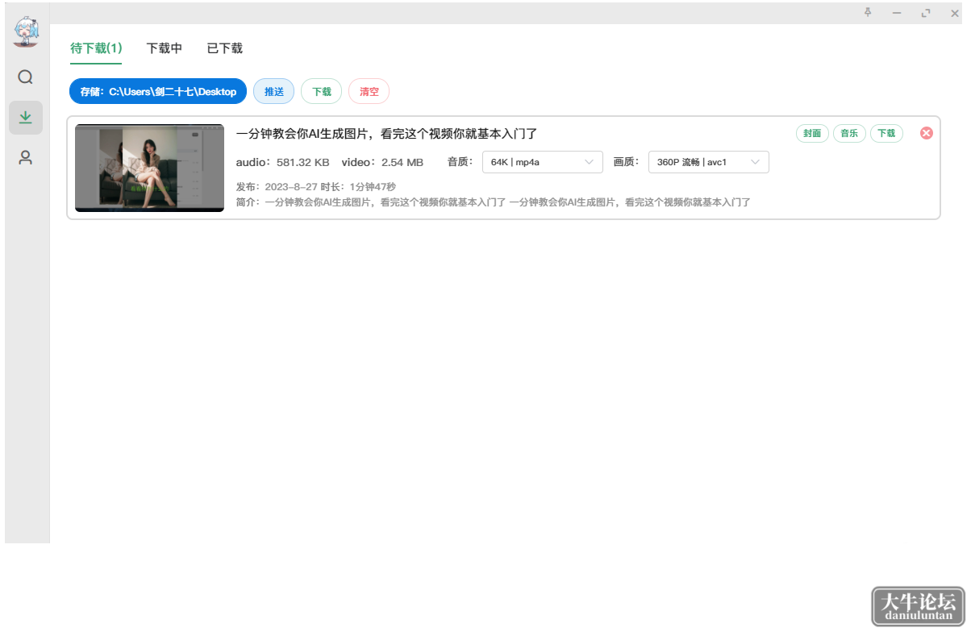Click the video size text 2.54 MB
The image size is (971, 632).
point(402,162)
